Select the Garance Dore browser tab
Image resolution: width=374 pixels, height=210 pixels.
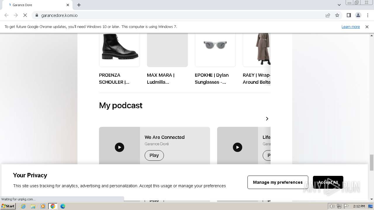coord(37,5)
